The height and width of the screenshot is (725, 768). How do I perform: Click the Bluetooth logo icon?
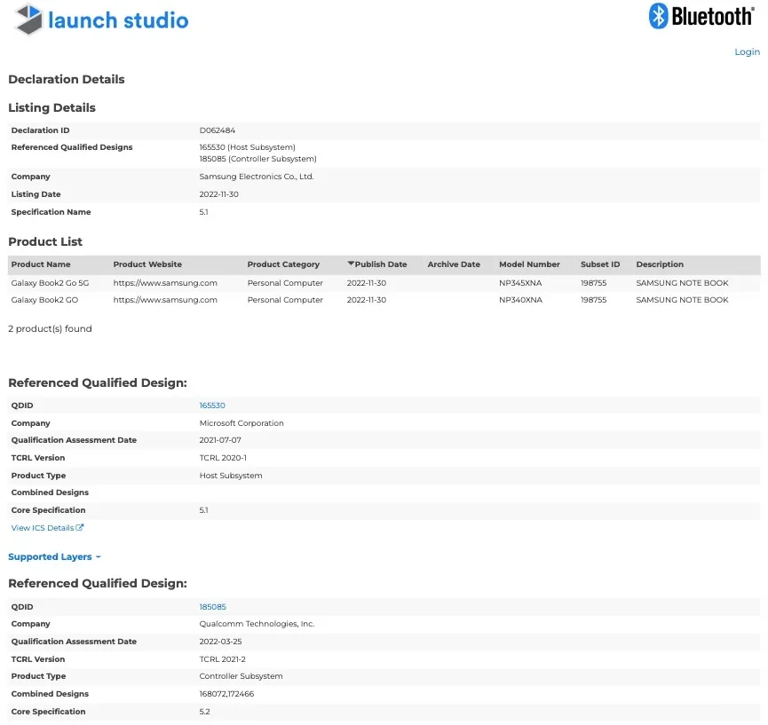click(659, 16)
